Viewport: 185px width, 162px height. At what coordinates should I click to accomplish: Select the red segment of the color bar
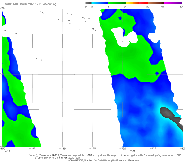pos(143,3)
